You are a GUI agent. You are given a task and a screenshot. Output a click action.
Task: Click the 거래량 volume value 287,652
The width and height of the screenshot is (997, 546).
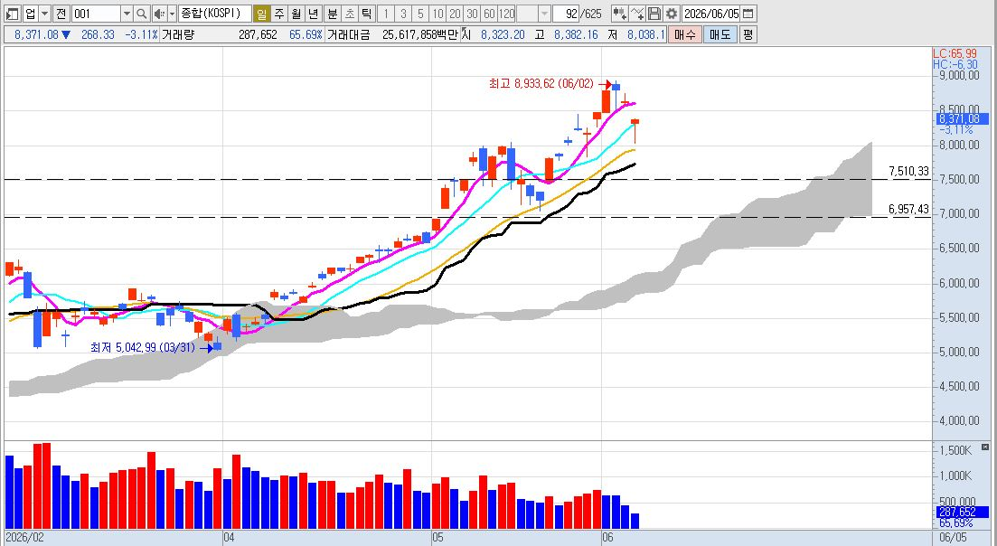(258, 34)
